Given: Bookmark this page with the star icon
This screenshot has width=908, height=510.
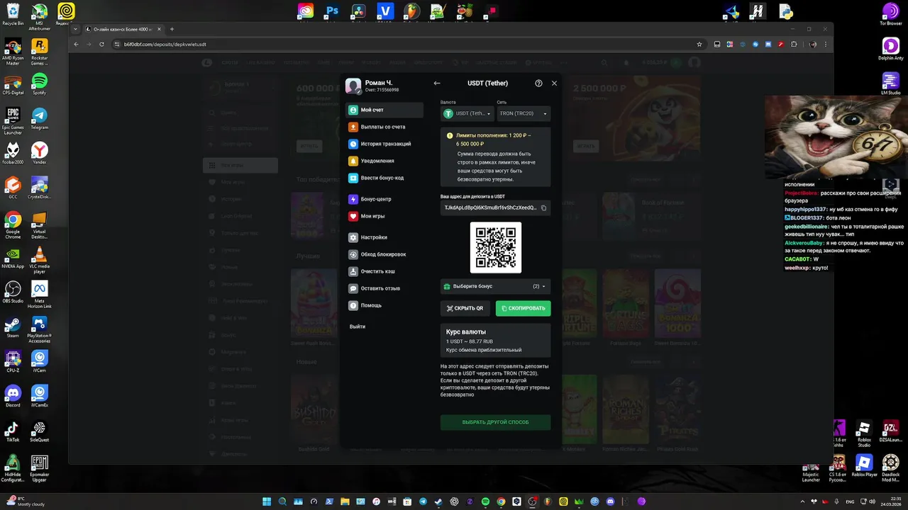Looking at the screenshot, I should [699, 44].
